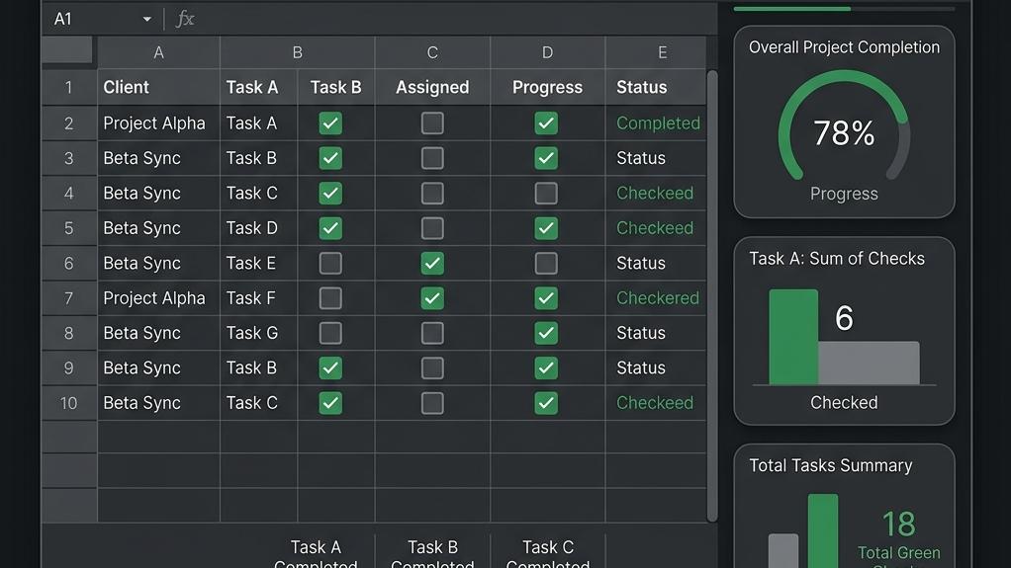Uncheck Task B checkbox in row 4
Image resolution: width=1011 pixels, height=568 pixels.
point(330,194)
